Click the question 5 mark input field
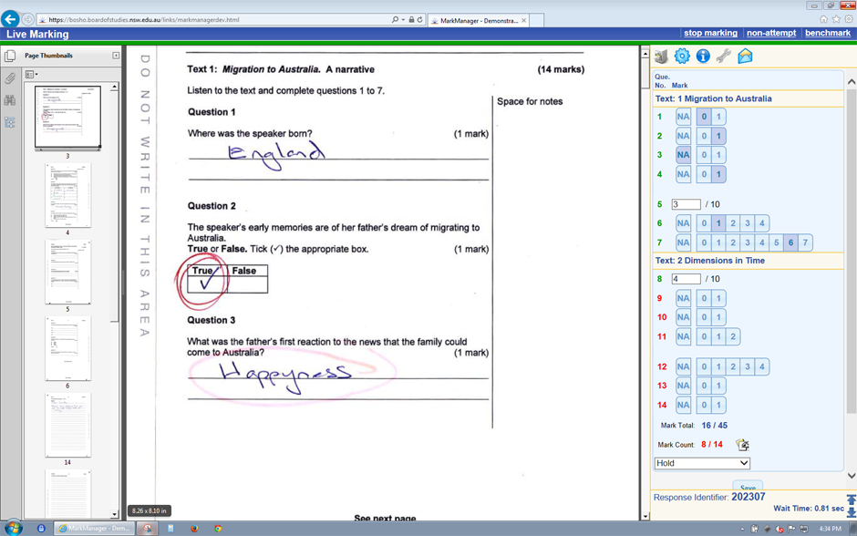Screen dimensions: 857x536 [686, 204]
